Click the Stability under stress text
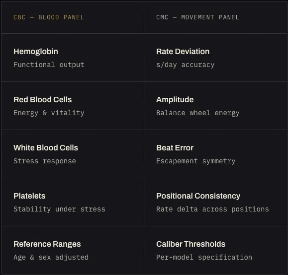The height and width of the screenshot is (275, 288). [59, 209]
